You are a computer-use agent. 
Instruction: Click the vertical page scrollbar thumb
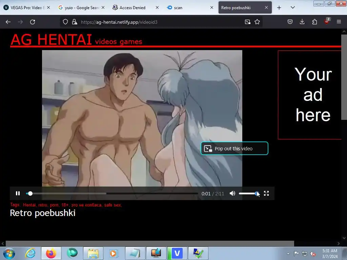344,77
